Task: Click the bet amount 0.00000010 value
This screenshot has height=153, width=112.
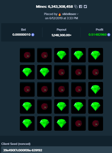Action: (22, 35)
